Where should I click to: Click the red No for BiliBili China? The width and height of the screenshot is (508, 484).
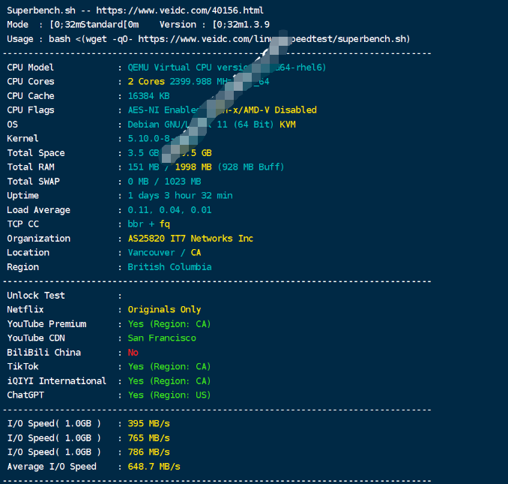point(133,353)
